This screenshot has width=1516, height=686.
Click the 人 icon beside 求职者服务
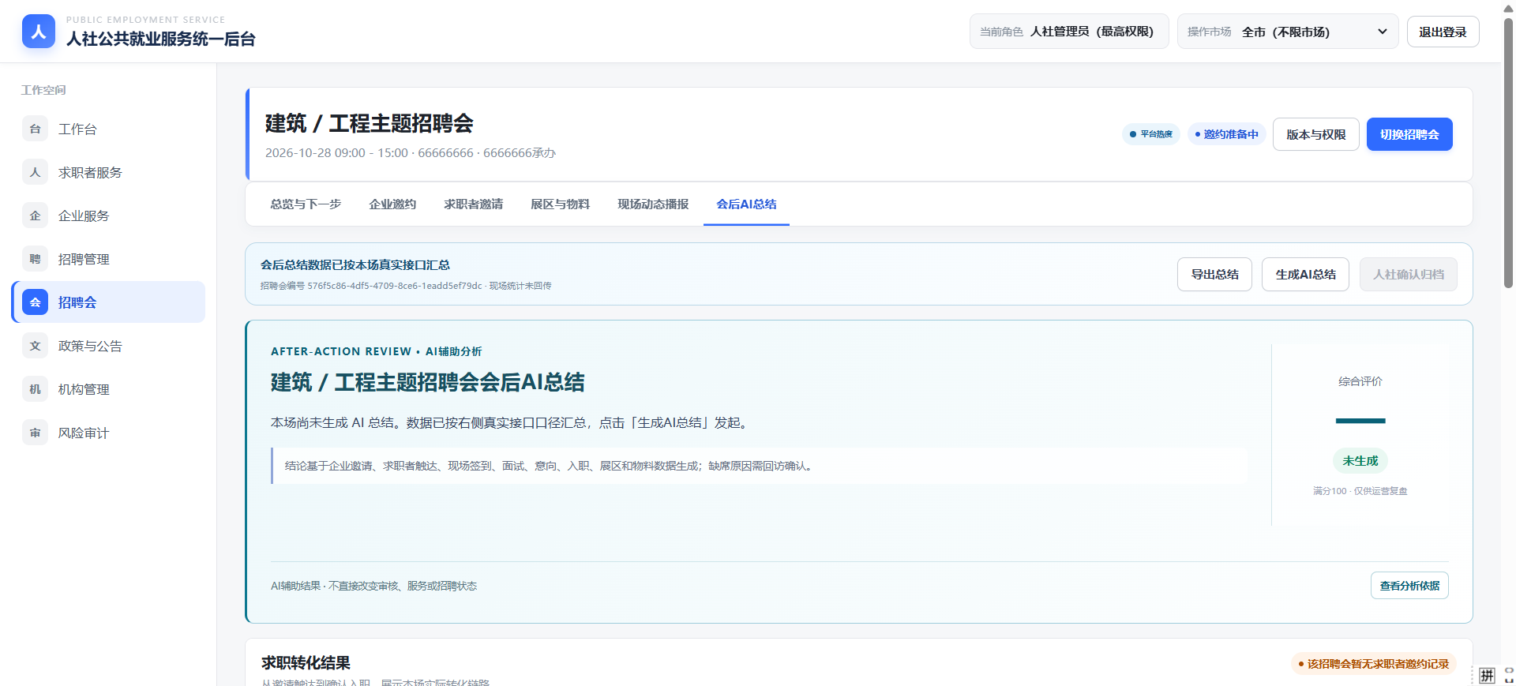tap(35, 172)
